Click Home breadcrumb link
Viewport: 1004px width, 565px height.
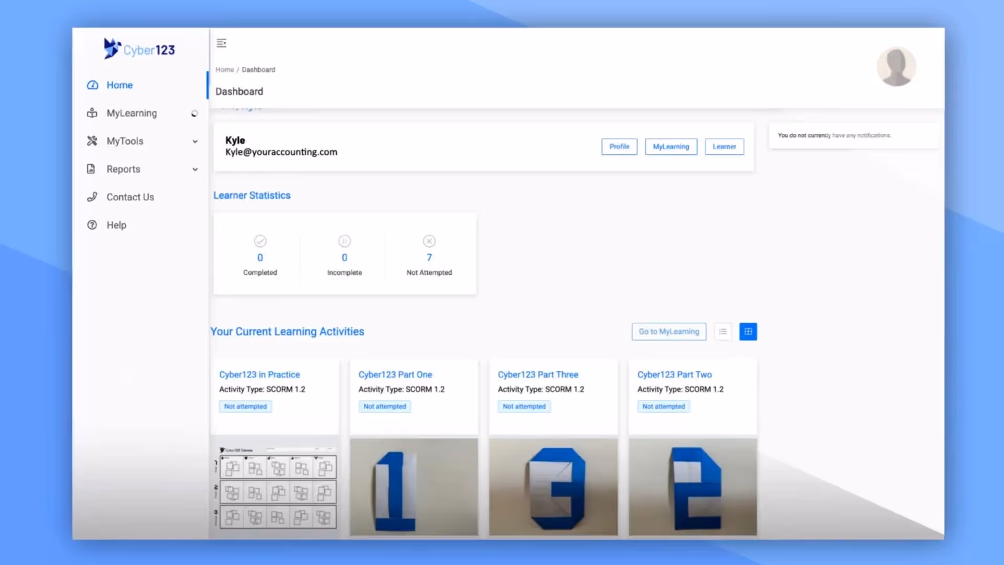(x=224, y=70)
